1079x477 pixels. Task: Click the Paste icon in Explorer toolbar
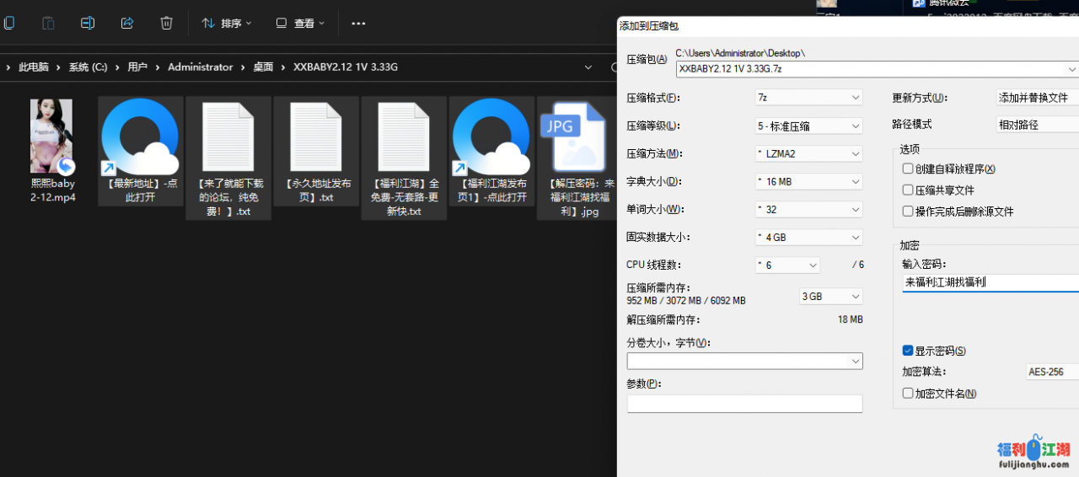tap(48, 24)
